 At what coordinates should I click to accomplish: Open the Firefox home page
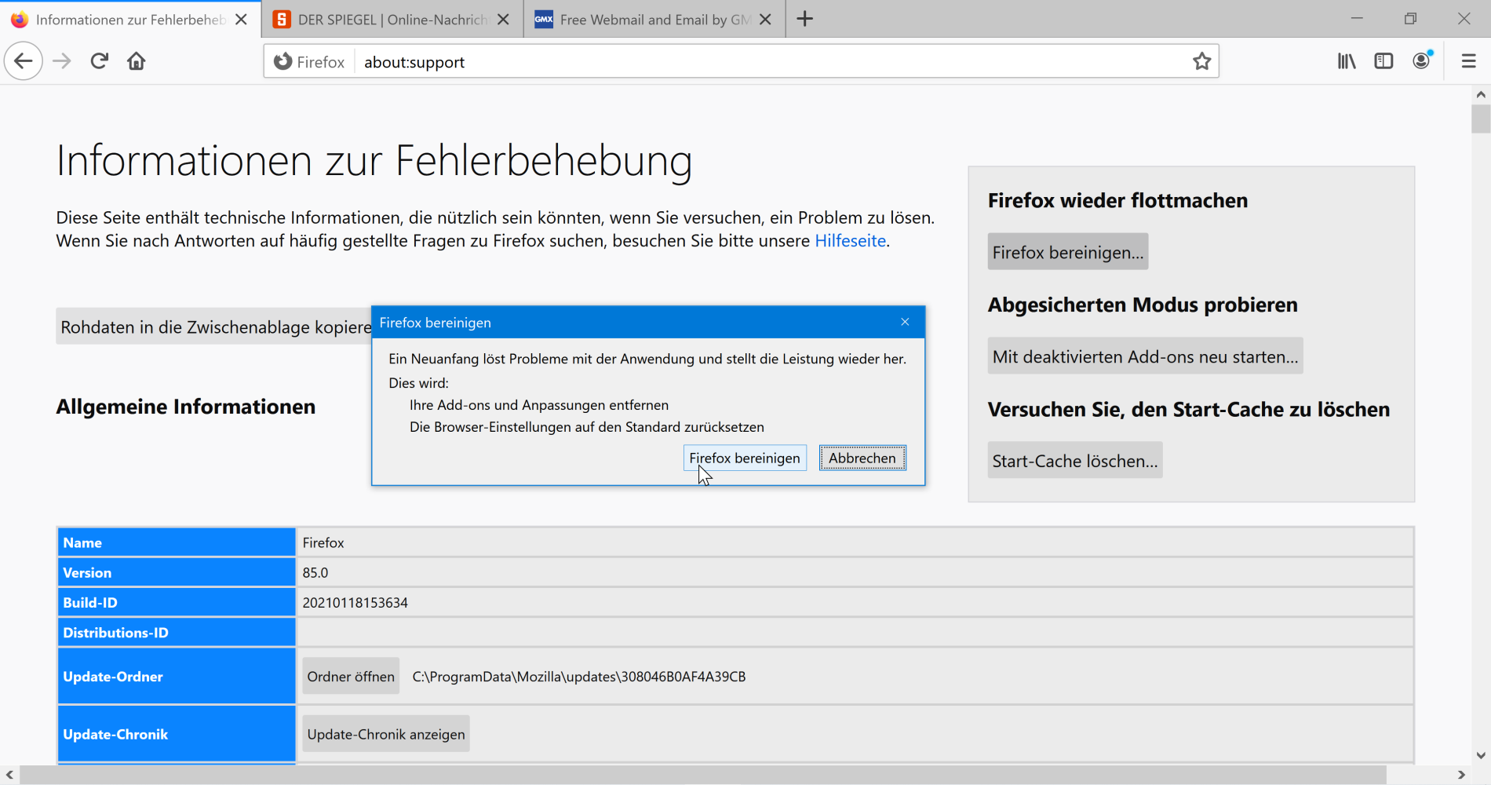pos(137,61)
